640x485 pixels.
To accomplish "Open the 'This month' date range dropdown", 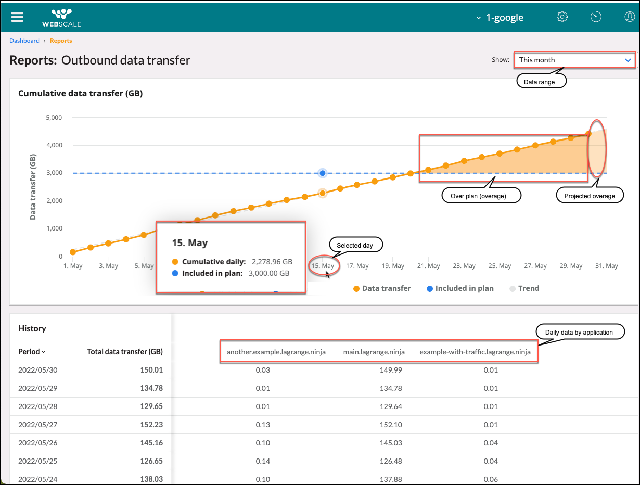I will coord(574,60).
